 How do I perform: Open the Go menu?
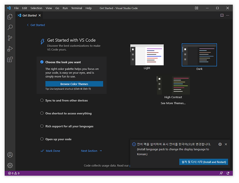click(x=57, y=8)
